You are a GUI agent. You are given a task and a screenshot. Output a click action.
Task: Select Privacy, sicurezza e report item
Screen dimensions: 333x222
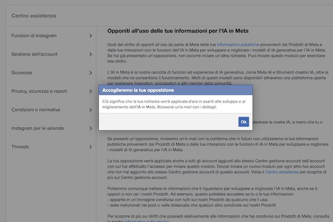click(x=39, y=91)
